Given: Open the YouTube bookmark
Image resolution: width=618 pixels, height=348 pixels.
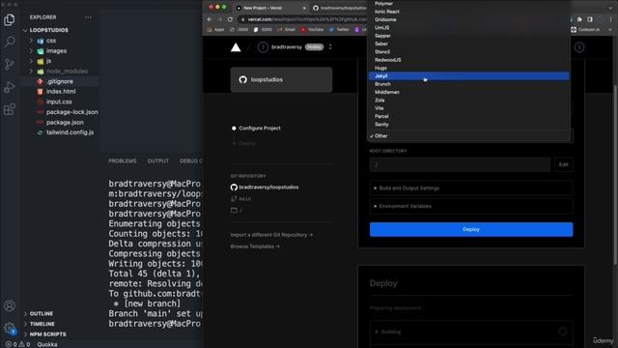Looking at the screenshot, I should [x=313, y=30].
